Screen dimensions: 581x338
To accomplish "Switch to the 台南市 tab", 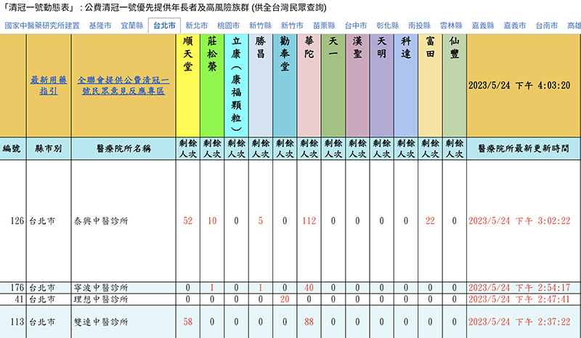I will [x=547, y=25].
